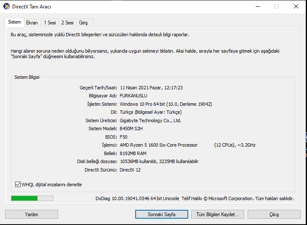The height and width of the screenshot is (225, 307).
Task: Click the 10536MB kullanıldı page file value
Action: click(138, 161)
